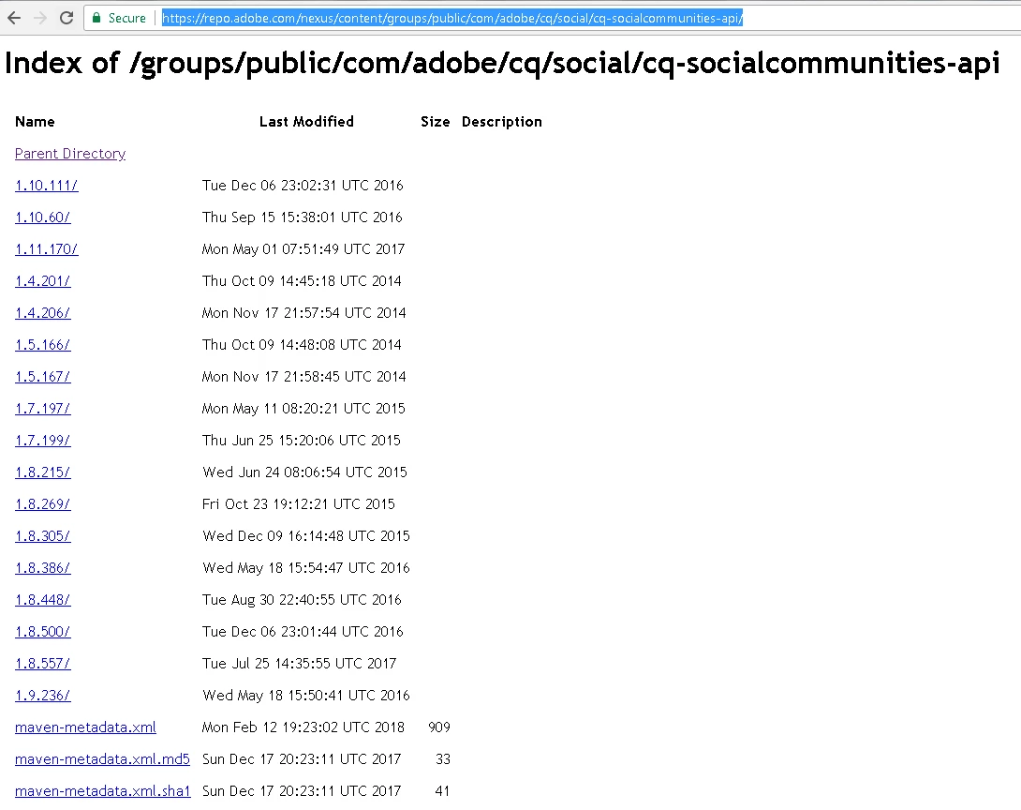Open the 1.9.236/ folder
Screen dimensions: 1021x810
(43, 697)
